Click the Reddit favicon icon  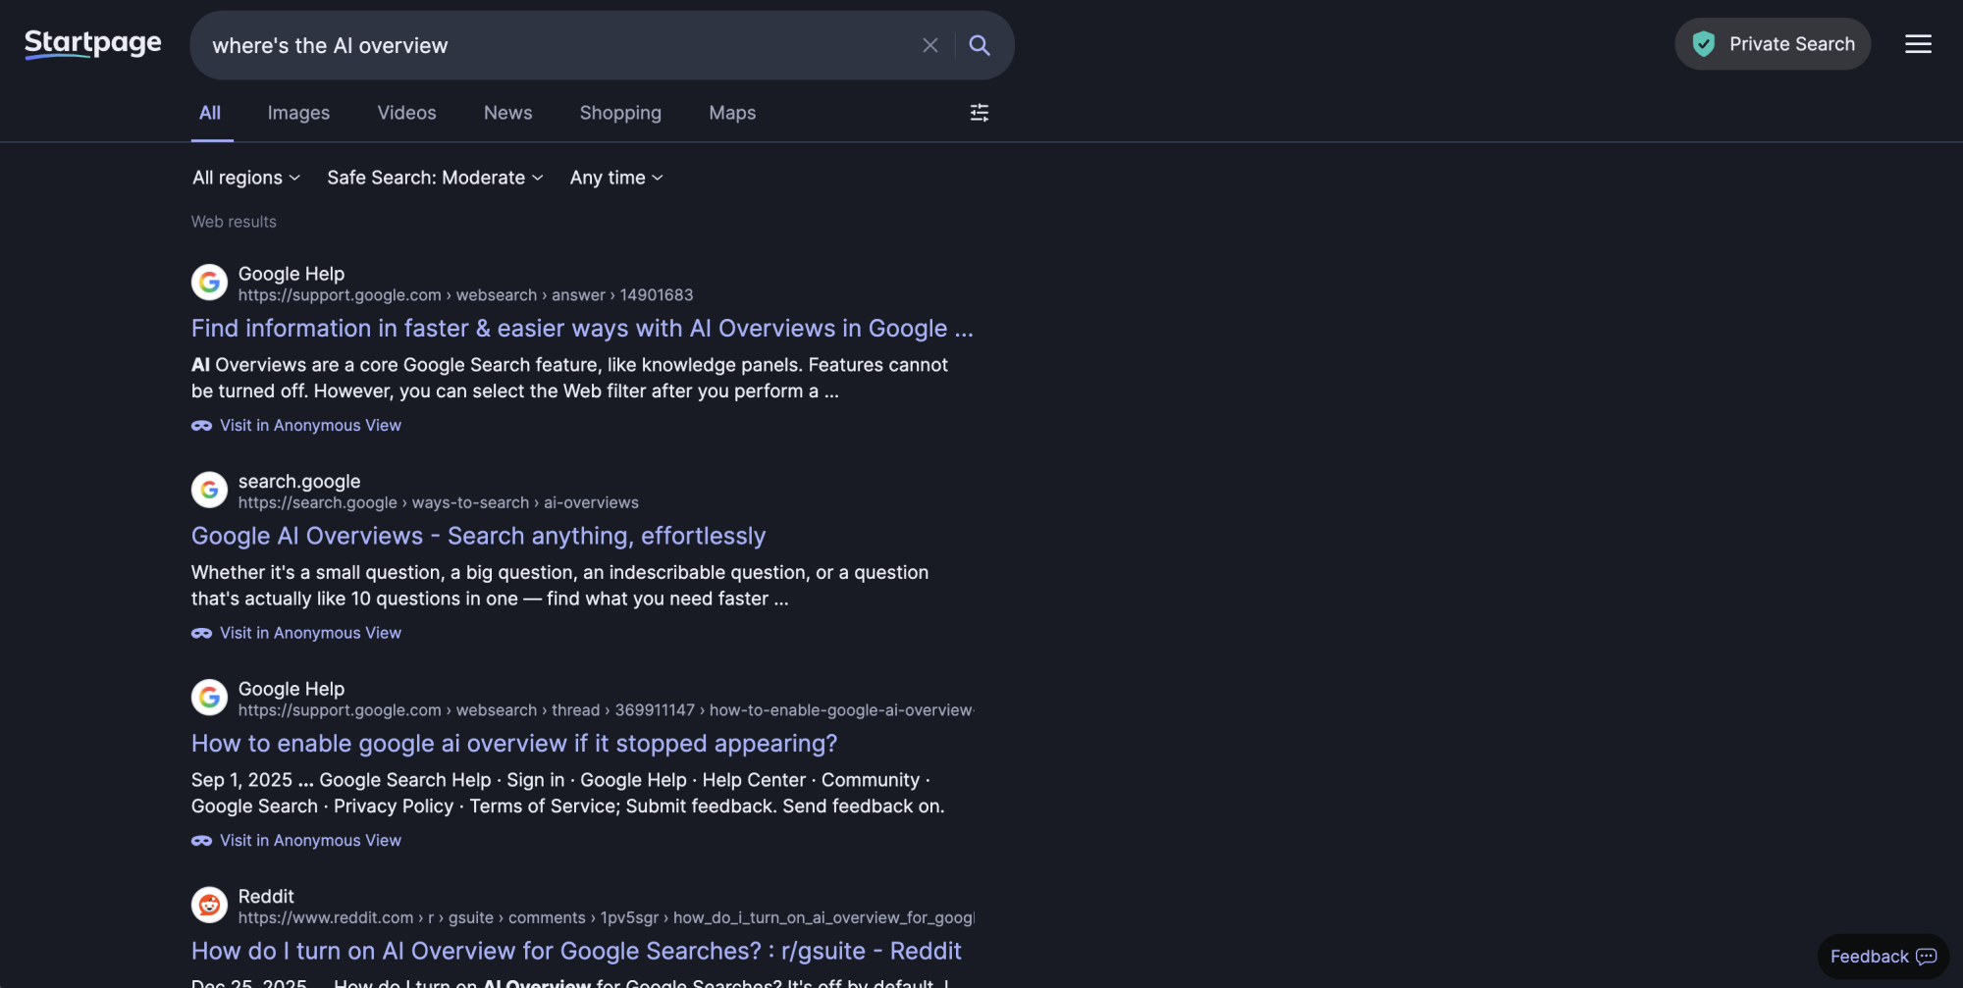tap(209, 905)
